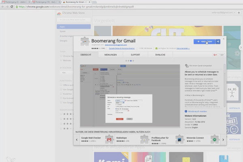
Task: Select Apps in the store sidebar
Action: click(74, 27)
